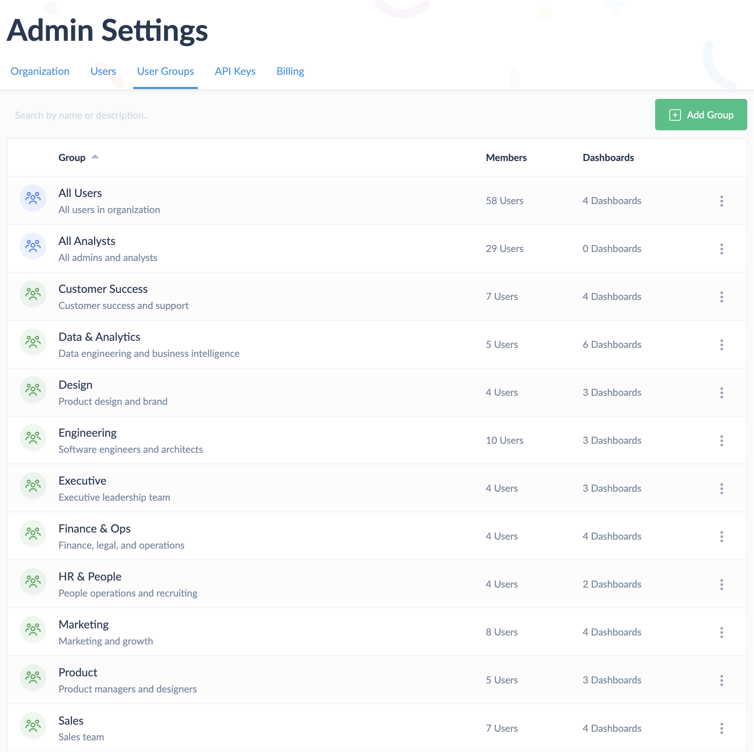Click the '8 Users' member count

pos(501,633)
